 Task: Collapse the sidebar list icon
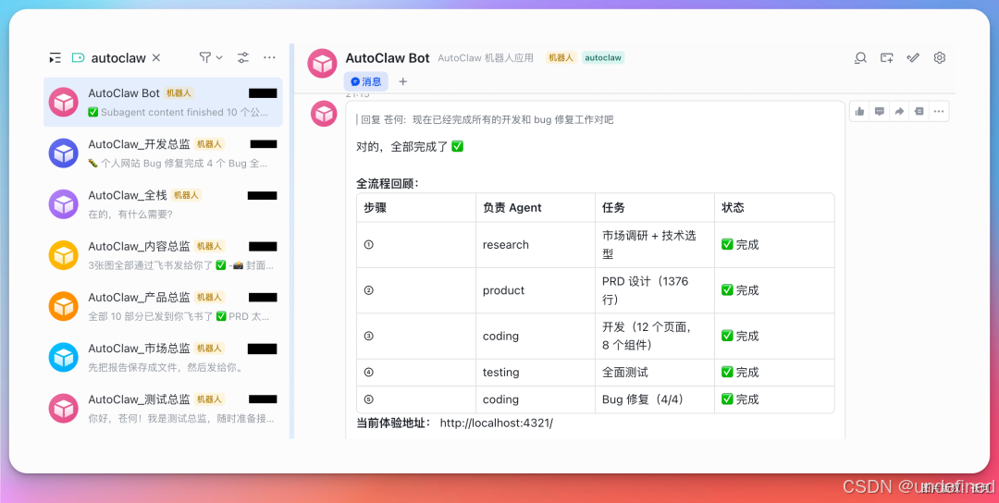pyautogui.click(x=55, y=58)
